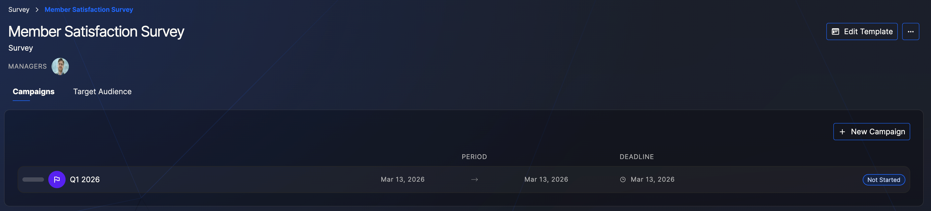Switch to the Campaigns tab

(x=34, y=92)
